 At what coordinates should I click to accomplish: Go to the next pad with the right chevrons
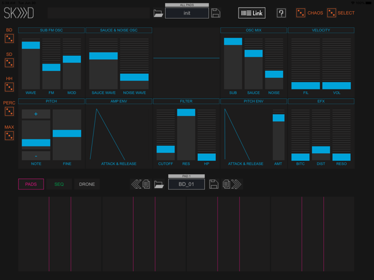236,184
